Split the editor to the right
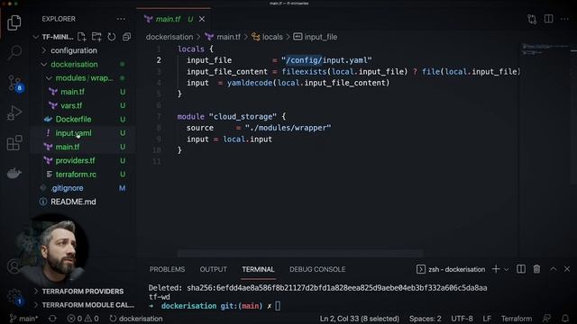 (548, 19)
